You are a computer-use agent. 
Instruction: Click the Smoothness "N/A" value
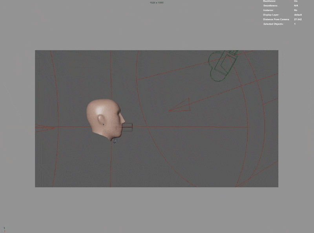[296, 6]
